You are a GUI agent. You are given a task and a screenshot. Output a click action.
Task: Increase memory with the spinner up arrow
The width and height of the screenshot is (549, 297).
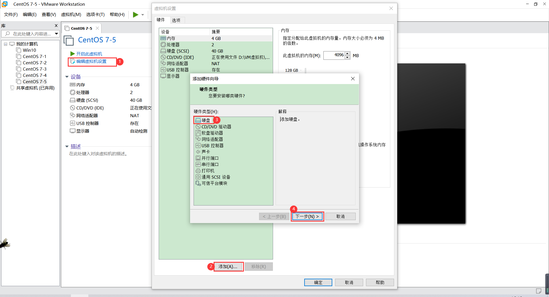point(347,54)
